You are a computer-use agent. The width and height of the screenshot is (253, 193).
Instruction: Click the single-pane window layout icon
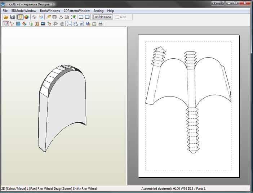[x=87, y=17]
